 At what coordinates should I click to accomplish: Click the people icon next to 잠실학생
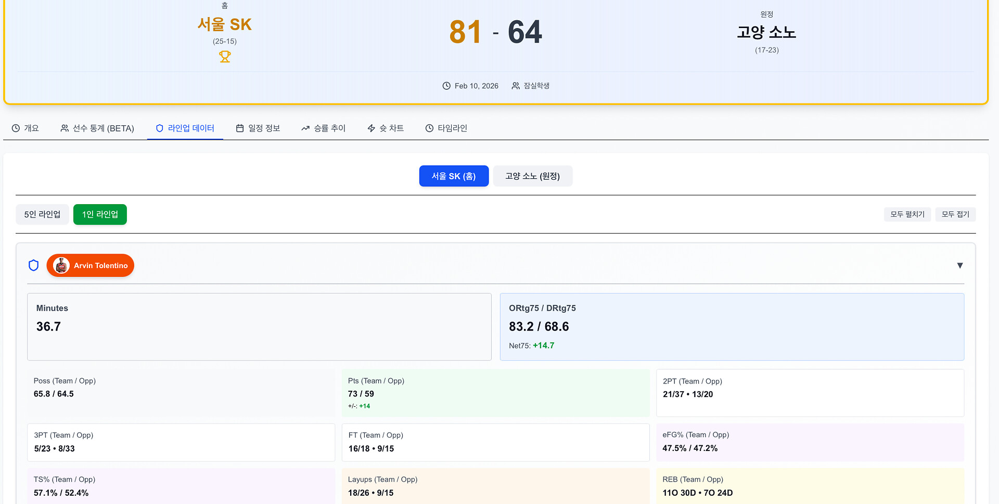516,86
